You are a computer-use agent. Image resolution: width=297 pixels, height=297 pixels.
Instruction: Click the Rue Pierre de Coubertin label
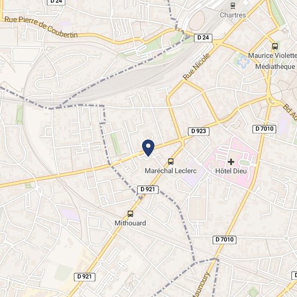41,27
